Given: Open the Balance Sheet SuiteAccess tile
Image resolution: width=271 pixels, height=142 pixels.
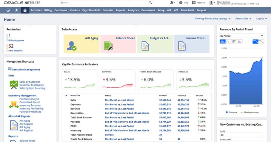Looking at the screenshot, I should click(x=118, y=44).
